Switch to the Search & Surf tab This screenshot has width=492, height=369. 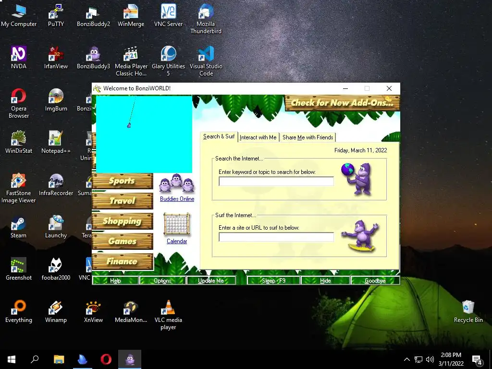tap(219, 136)
